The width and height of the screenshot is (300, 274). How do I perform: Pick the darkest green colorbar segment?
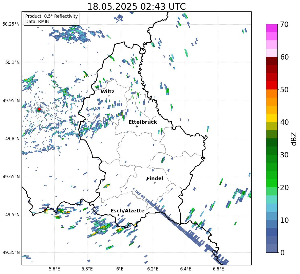[x=272, y=142]
